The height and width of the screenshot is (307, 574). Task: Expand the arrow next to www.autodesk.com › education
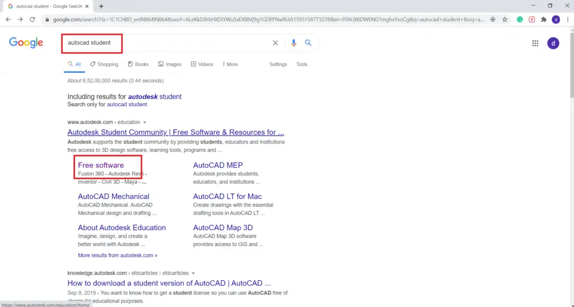coord(145,122)
